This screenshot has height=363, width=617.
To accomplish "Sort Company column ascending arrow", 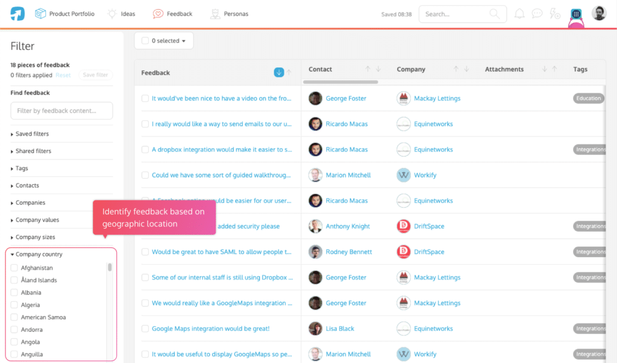I will pos(456,69).
